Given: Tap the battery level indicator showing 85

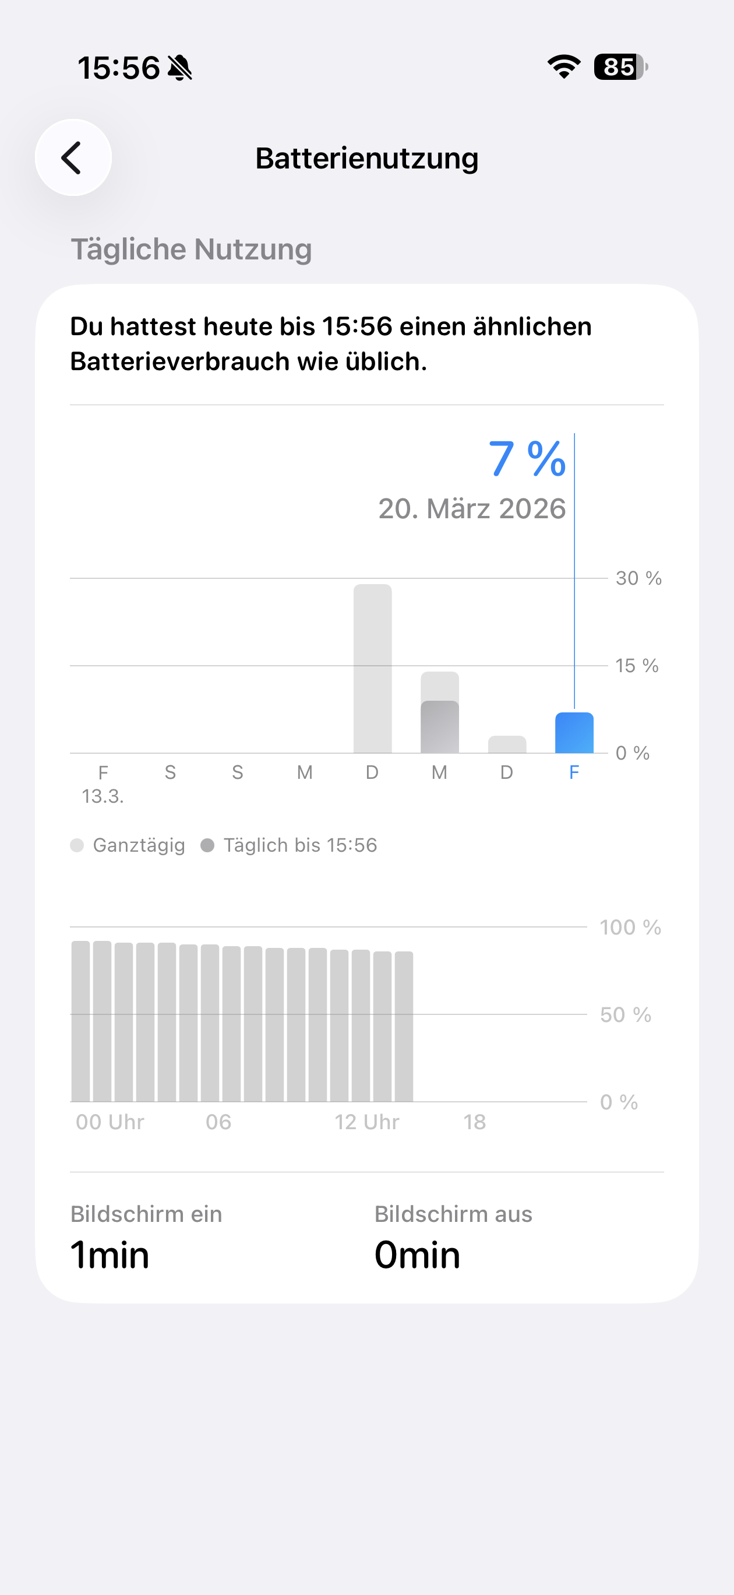Looking at the screenshot, I should [620, 67].
